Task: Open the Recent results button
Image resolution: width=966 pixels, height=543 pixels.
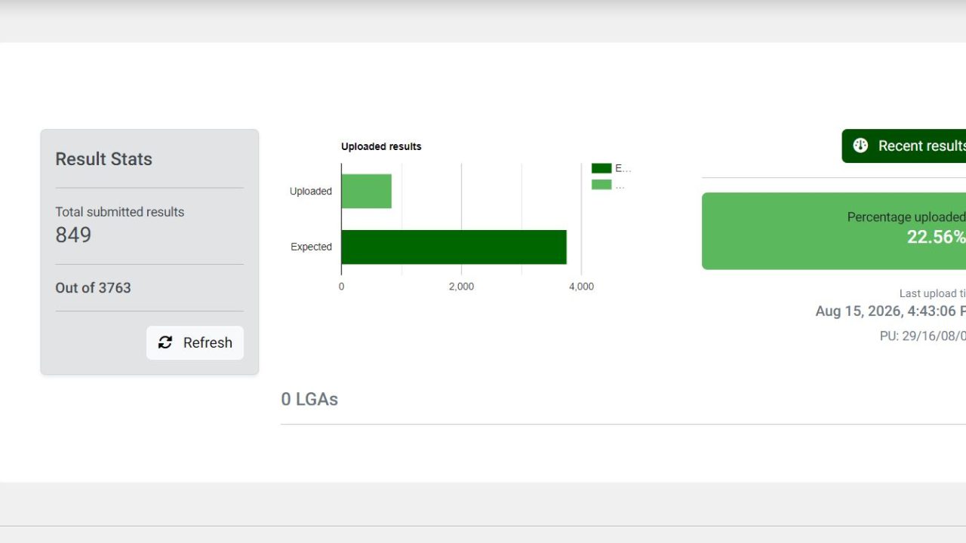Action: point(904,146)
